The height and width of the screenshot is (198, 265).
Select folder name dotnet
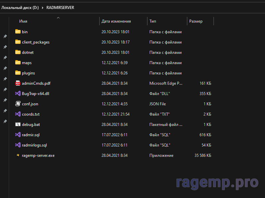point(28,52)
